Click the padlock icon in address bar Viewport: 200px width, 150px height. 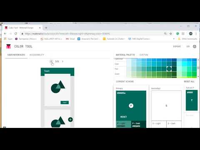tap(22, 34)
